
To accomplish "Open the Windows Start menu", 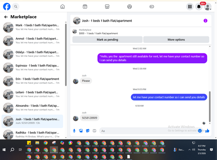I will tap(4, 150).
